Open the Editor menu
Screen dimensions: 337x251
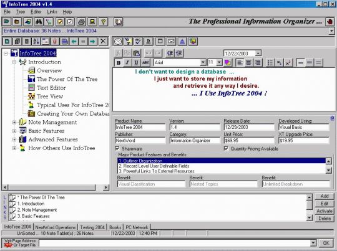36,12
